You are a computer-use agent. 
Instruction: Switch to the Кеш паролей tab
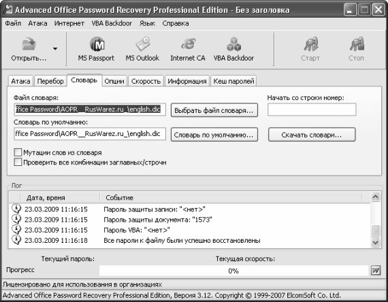pos(233,81)
